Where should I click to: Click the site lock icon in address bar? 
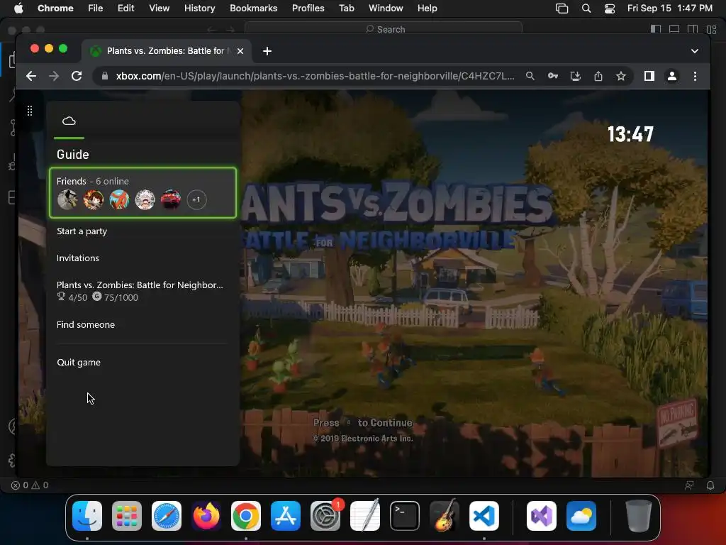(x=105, y=76)
